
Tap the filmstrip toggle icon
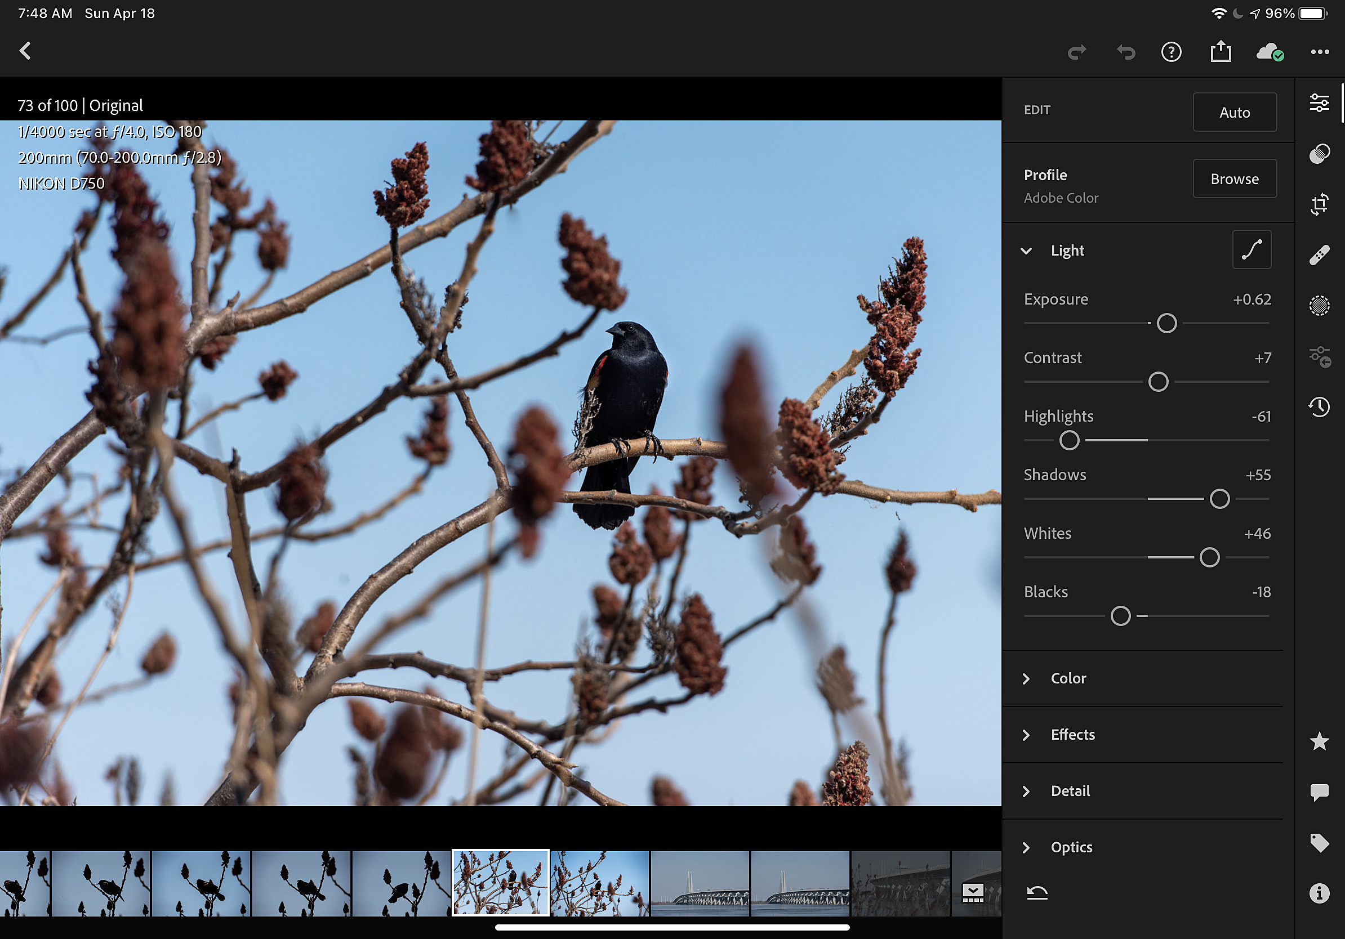tap(973, 893)
